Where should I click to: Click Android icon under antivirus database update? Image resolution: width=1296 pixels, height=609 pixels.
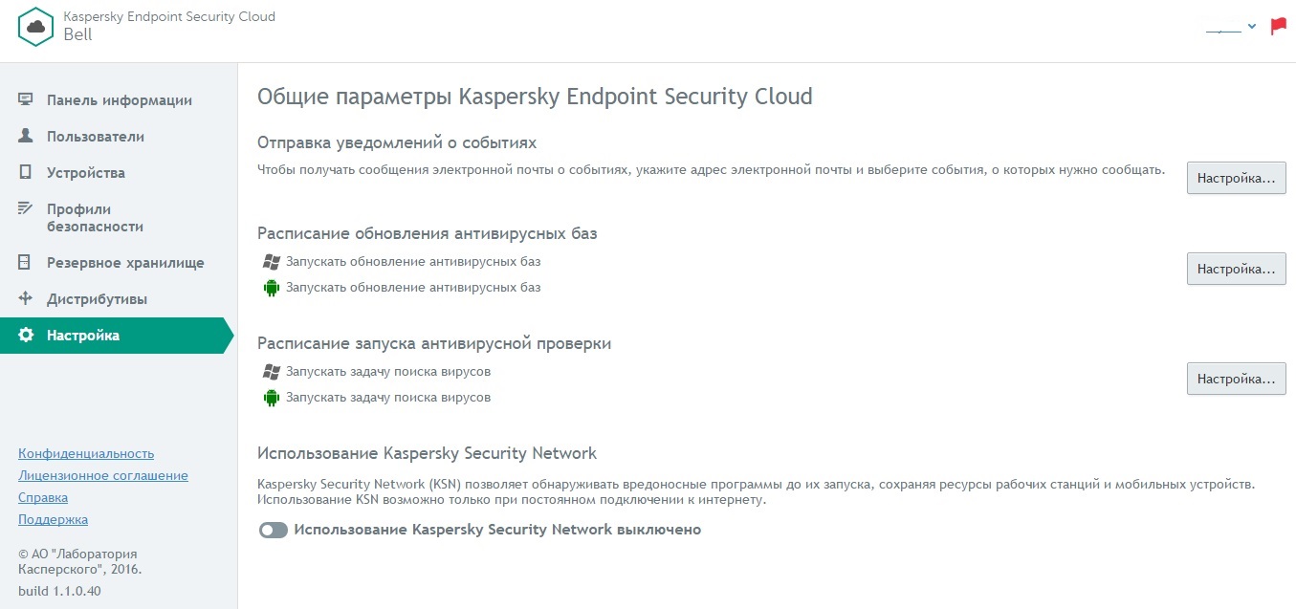(x=271, y=288)
